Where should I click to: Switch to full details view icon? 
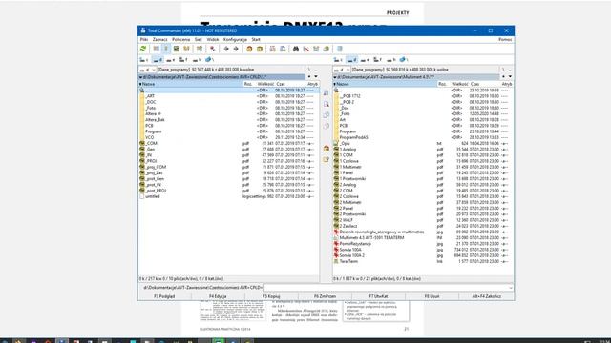pyautogui.click(x=166, y=49)
